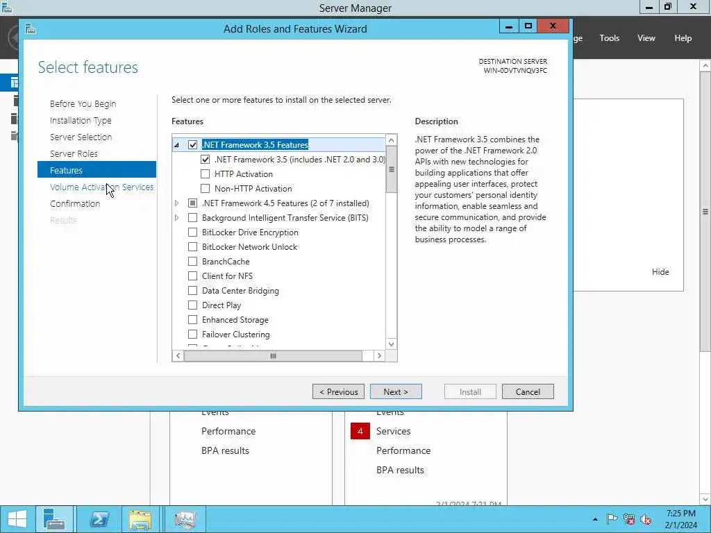The height and width of the screenshot is (533, 711).
Task: Click the network status tray icon
Action: click(x=629, y=519)
